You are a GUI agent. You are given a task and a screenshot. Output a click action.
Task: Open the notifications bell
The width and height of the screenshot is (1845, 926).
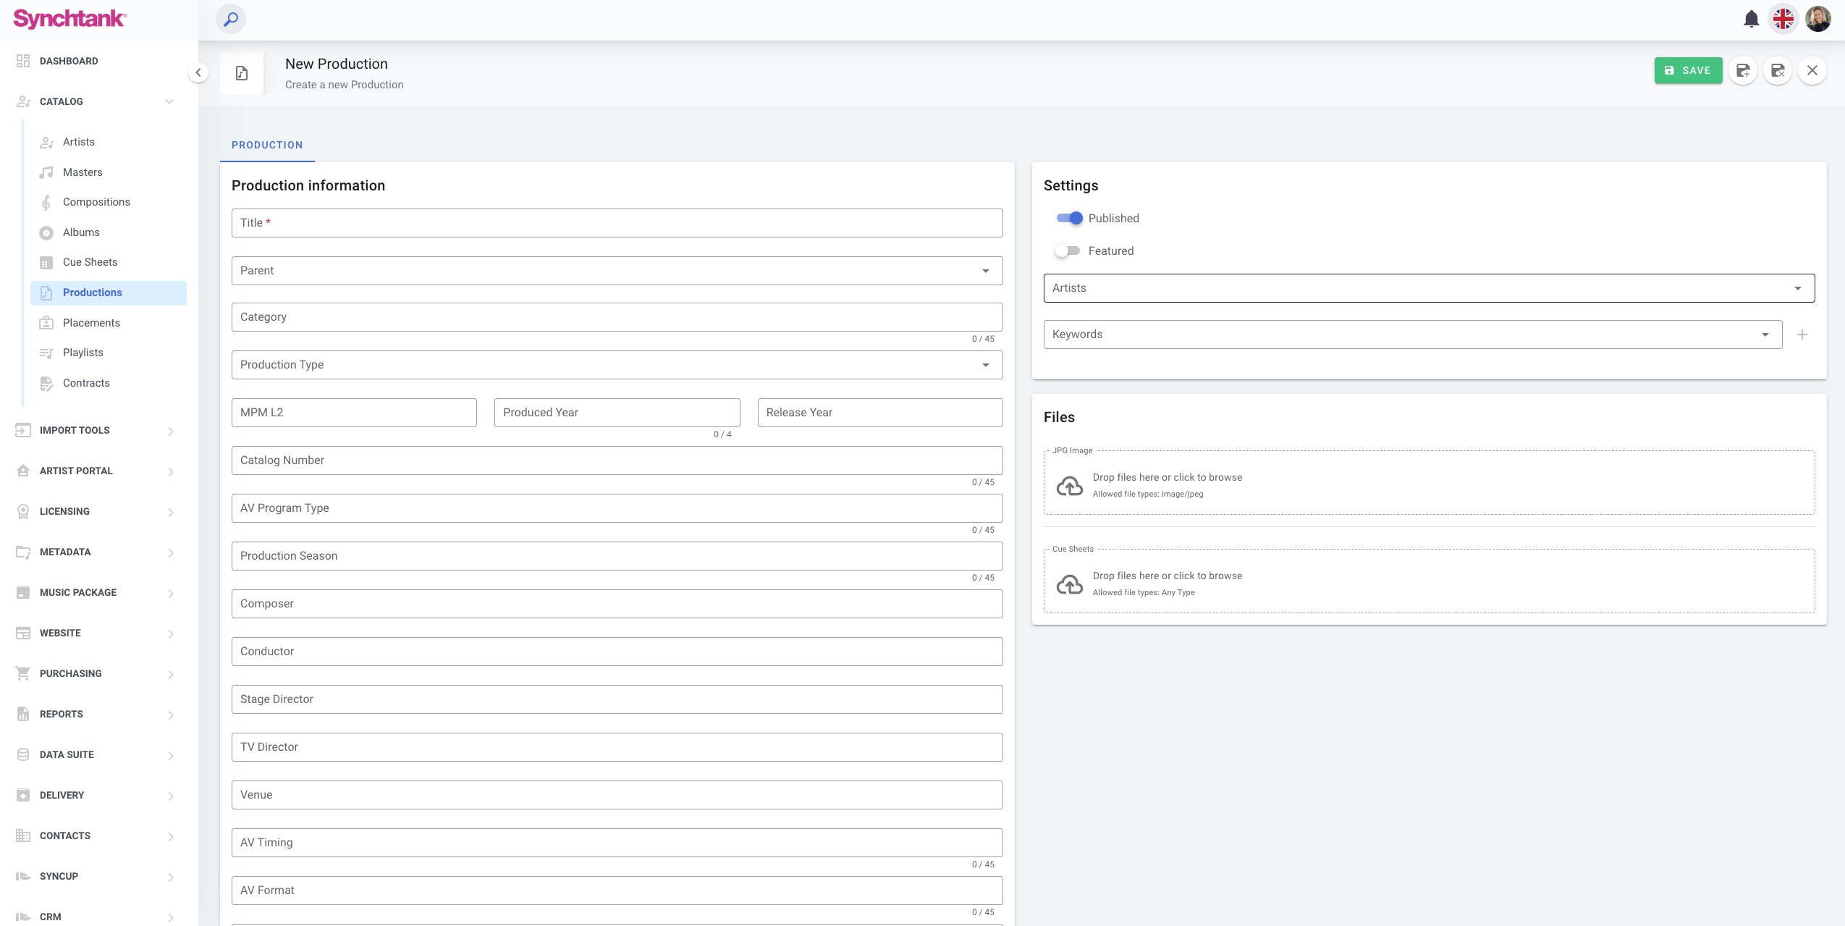(x=1751, y=19)
